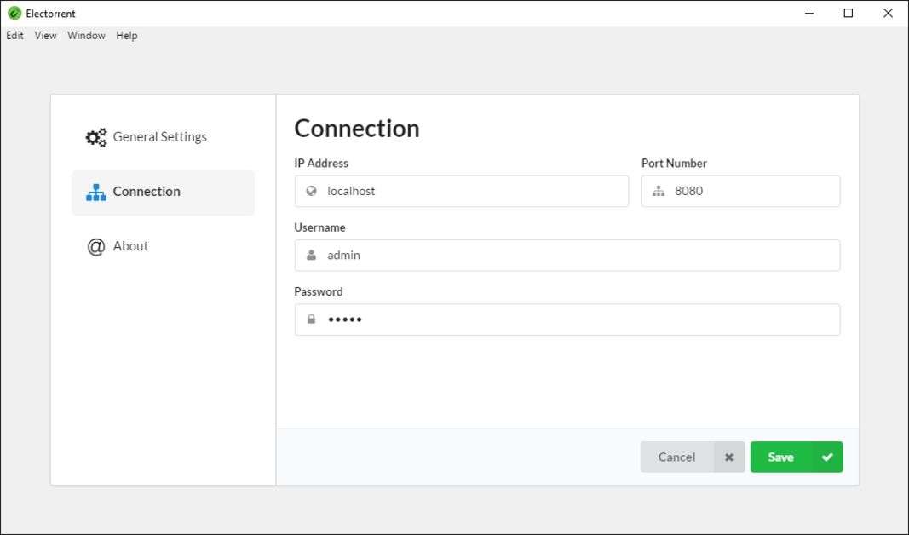Click the X icon on Cancel button
This screenshot has height=535, width=909.
728,457
